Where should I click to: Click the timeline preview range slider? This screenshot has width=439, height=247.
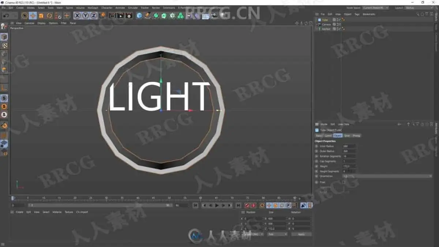100,205
